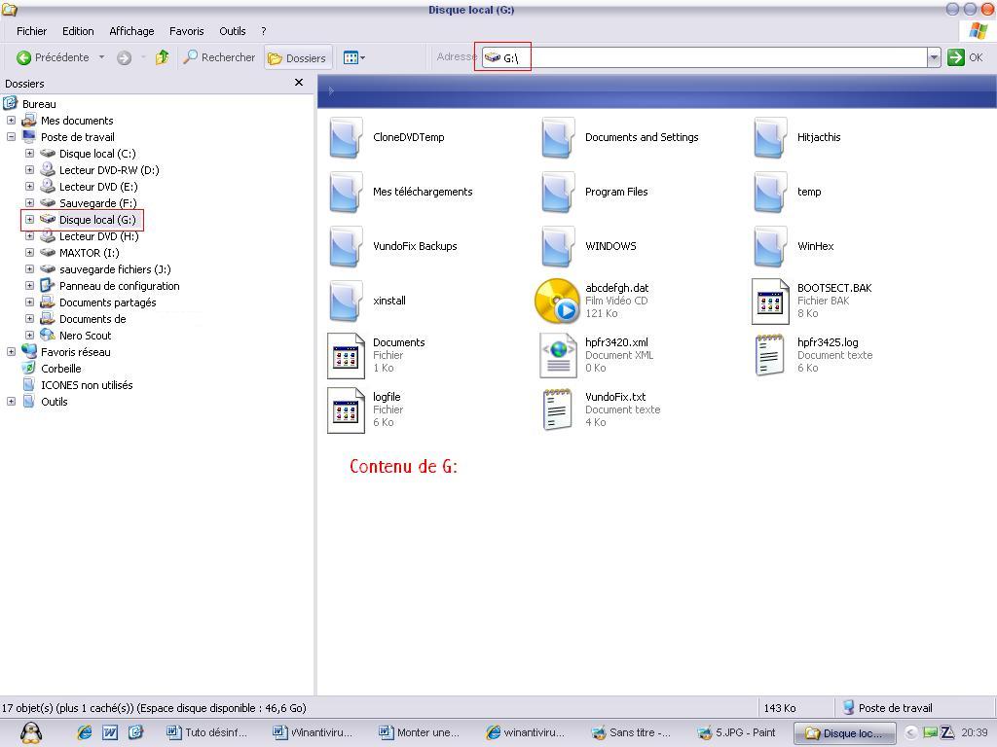
Task: Open the view mode dropdown icon
Action: tap(354, 57)
